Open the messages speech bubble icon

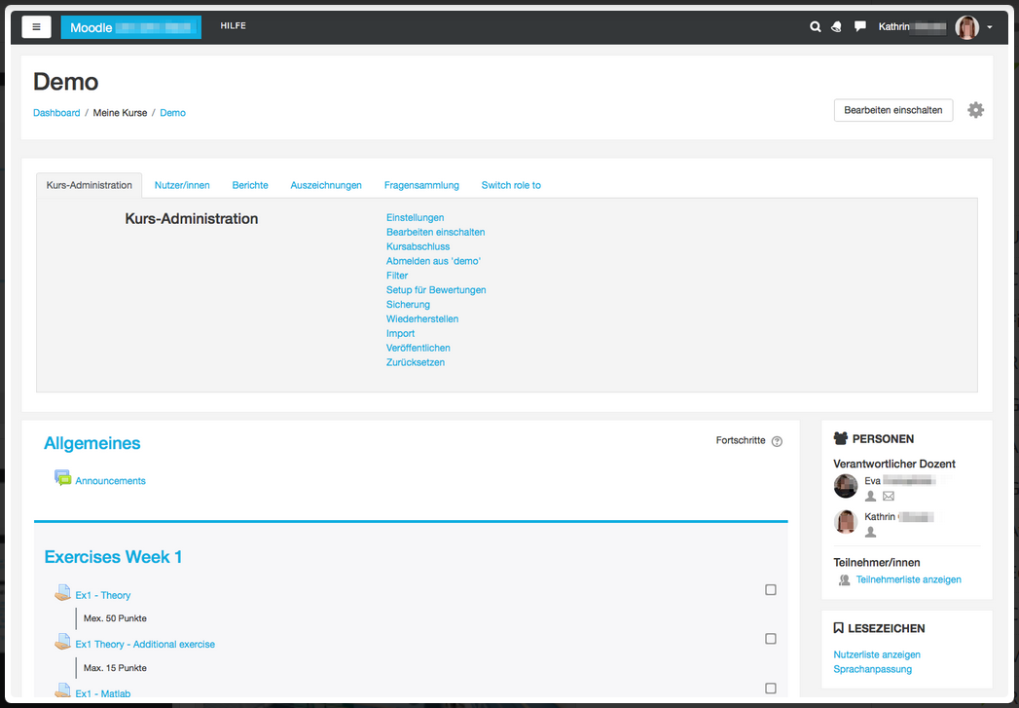click(860, 27)
